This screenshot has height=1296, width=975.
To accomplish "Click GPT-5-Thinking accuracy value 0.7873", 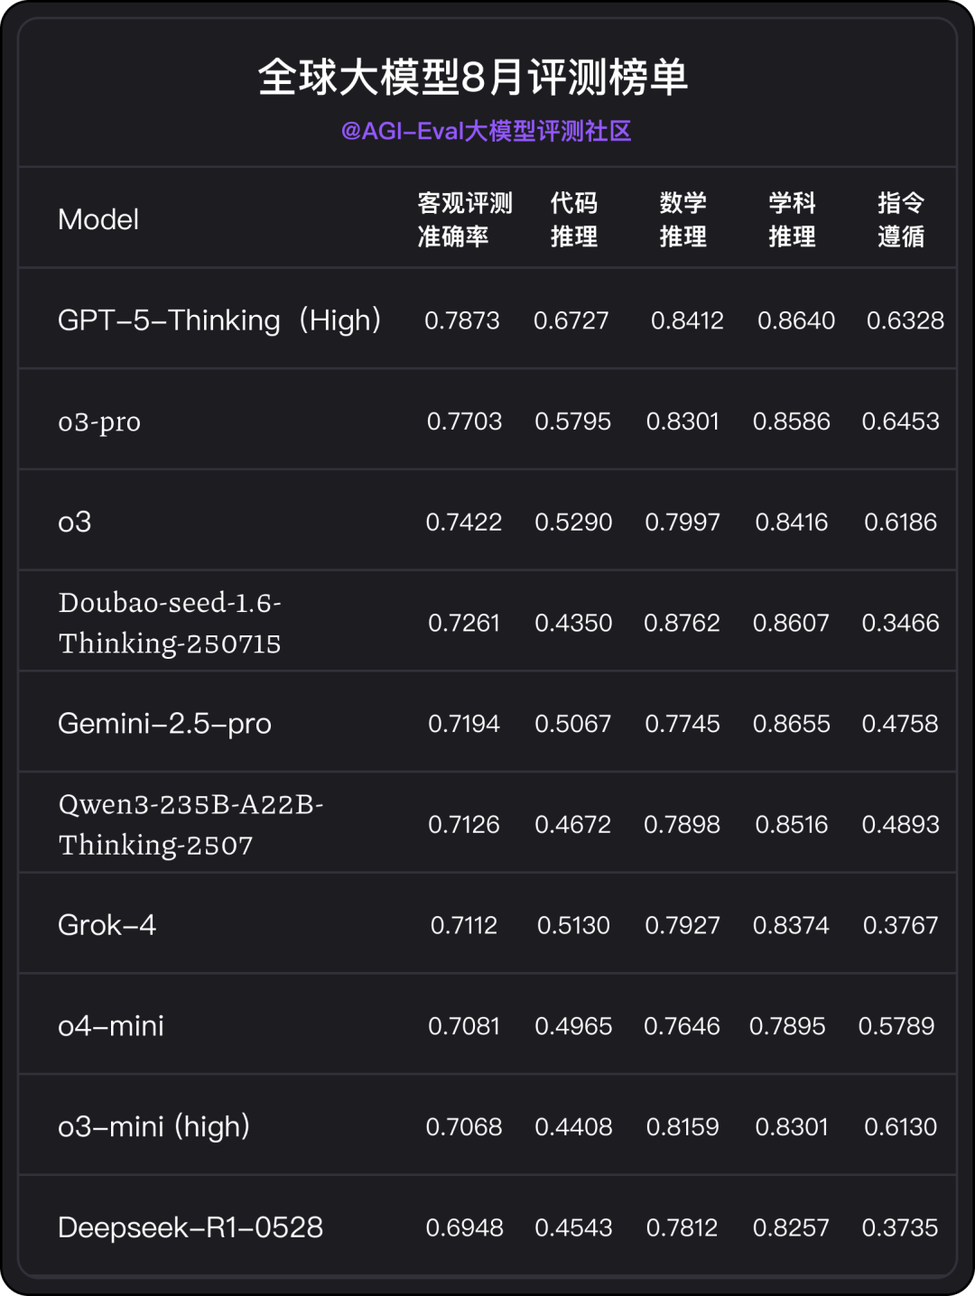I will tap(462, 320).
